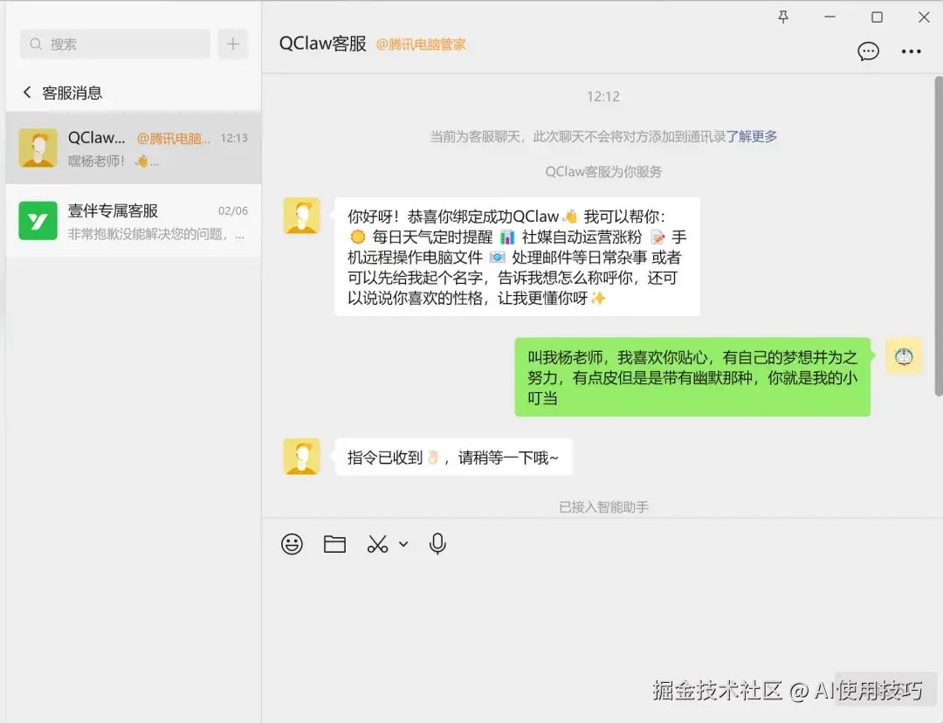
Task: Open the QClaw chat in conversation list
Action: [x=134, y=148]
